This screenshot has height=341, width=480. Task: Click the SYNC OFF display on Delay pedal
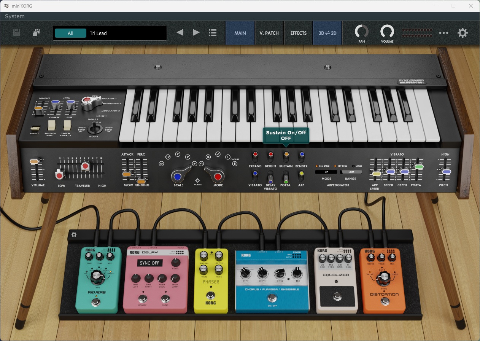coord(149,263)
